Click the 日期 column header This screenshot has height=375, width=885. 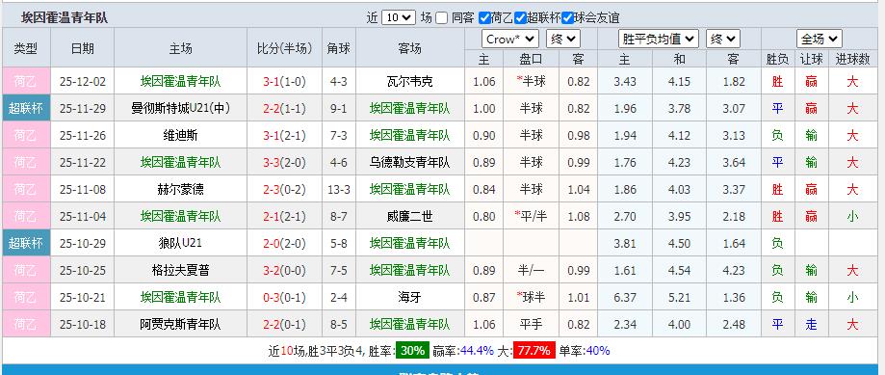(x=83, y=48)
